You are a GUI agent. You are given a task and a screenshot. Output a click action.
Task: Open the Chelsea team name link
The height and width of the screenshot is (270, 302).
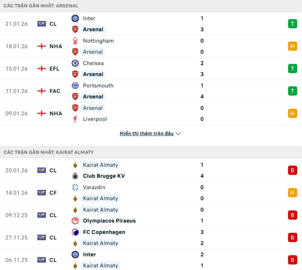click(x=93, y=63)
